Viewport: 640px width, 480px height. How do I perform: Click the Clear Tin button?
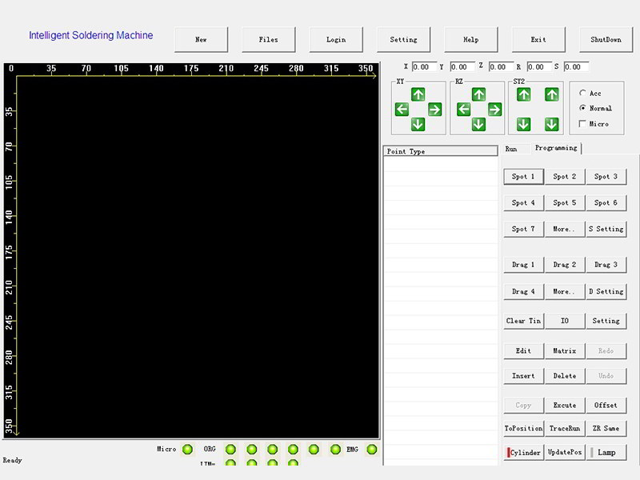point(523,321)
